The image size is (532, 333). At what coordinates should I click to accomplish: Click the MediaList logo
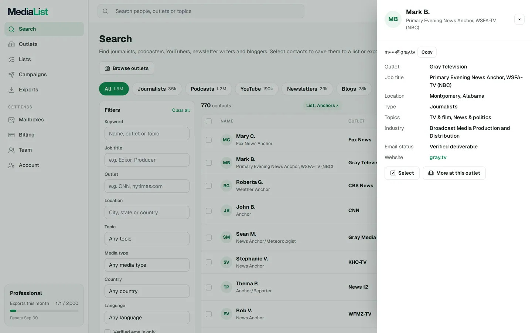point(28,12)
